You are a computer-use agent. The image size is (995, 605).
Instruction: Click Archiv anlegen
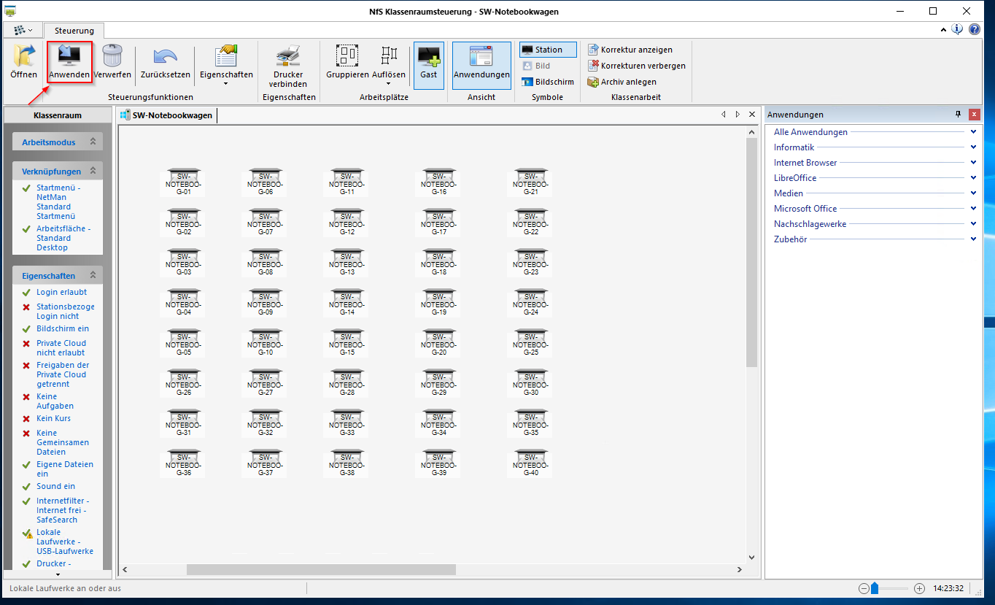point(622,82)
